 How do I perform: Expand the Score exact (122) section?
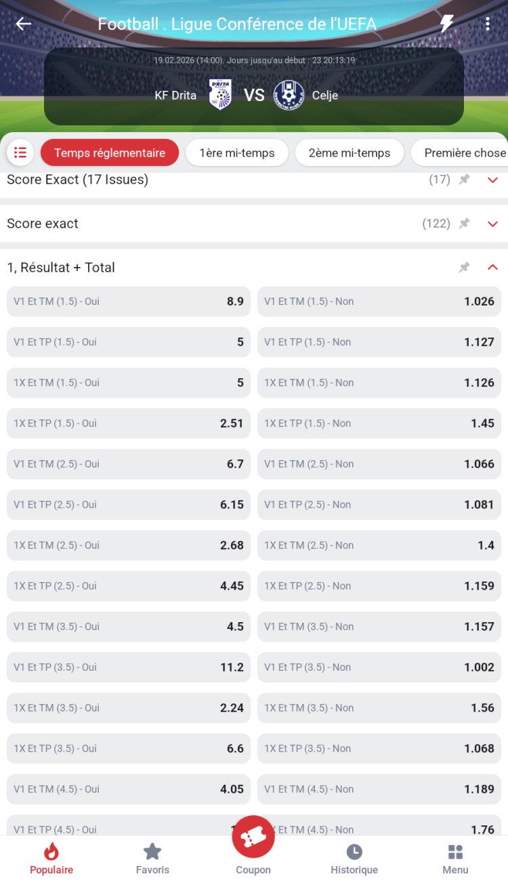[x=493, y=224]
